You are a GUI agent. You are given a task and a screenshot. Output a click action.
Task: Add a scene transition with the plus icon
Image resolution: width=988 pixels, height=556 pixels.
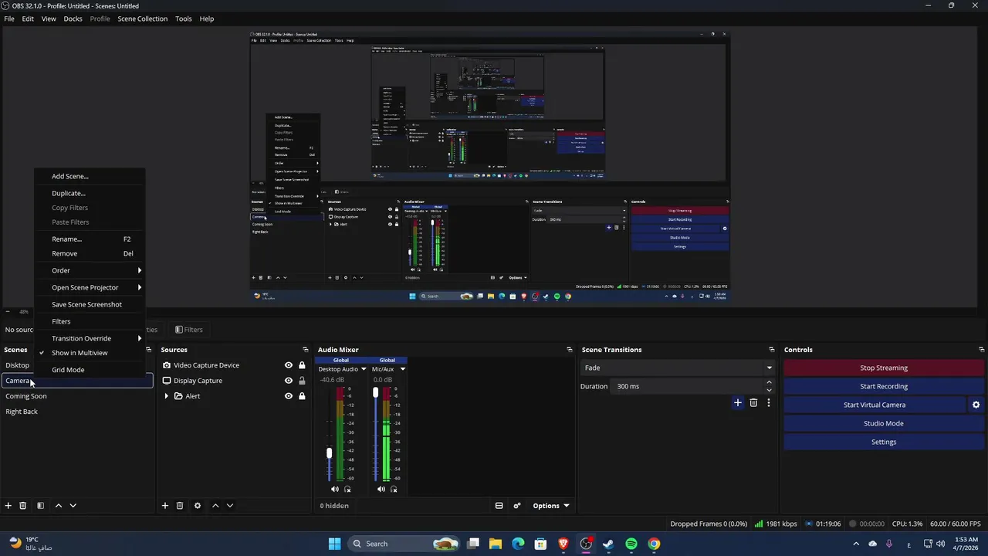point(738,402)
